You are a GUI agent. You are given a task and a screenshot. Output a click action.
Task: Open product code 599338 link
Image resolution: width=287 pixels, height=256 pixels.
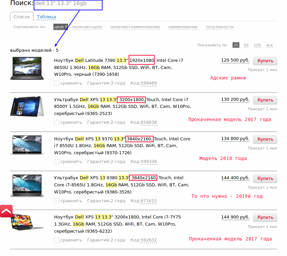click(149, 162)
